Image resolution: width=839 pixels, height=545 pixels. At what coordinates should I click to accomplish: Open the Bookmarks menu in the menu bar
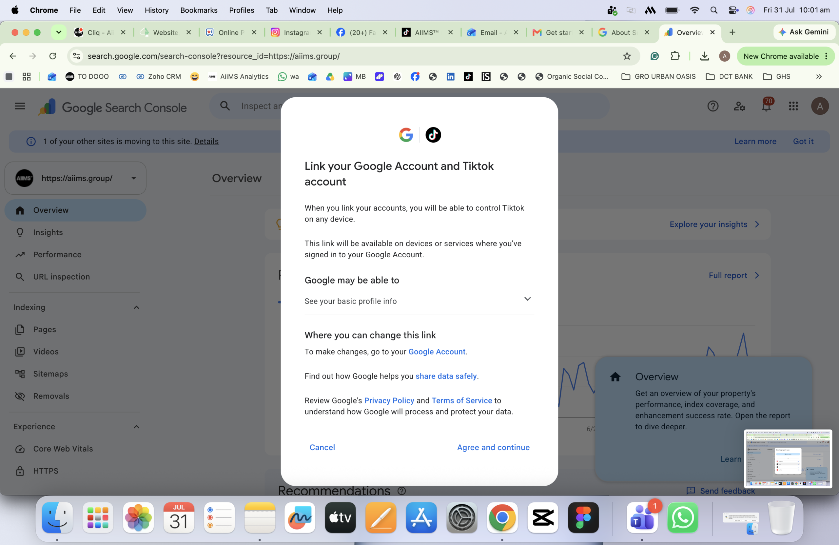pos(199,10)
